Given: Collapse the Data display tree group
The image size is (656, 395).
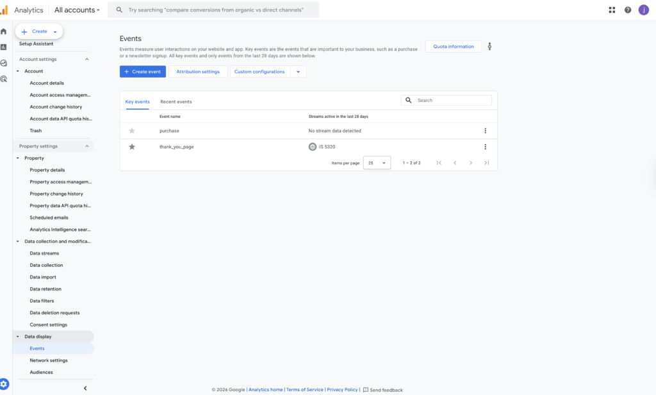Looking at the screenshot, I should [x=18, y=337].
